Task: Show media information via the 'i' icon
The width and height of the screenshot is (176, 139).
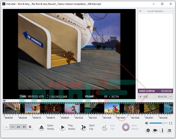Action: 162,130
